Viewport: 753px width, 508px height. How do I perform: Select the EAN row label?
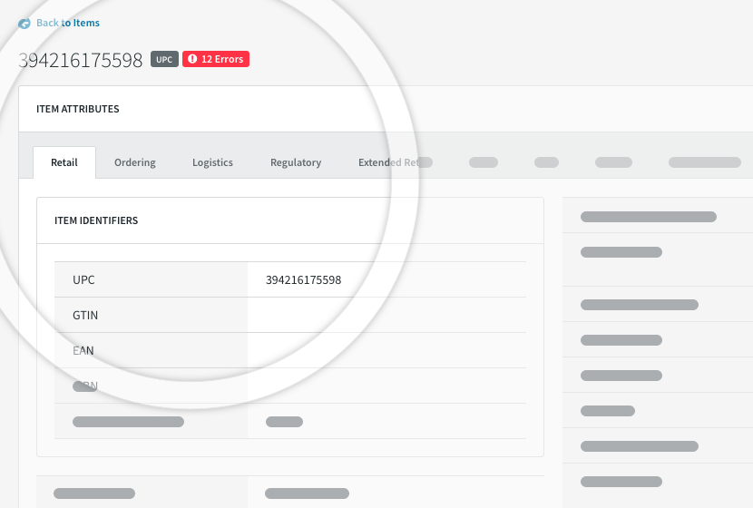tap(83, 350)
